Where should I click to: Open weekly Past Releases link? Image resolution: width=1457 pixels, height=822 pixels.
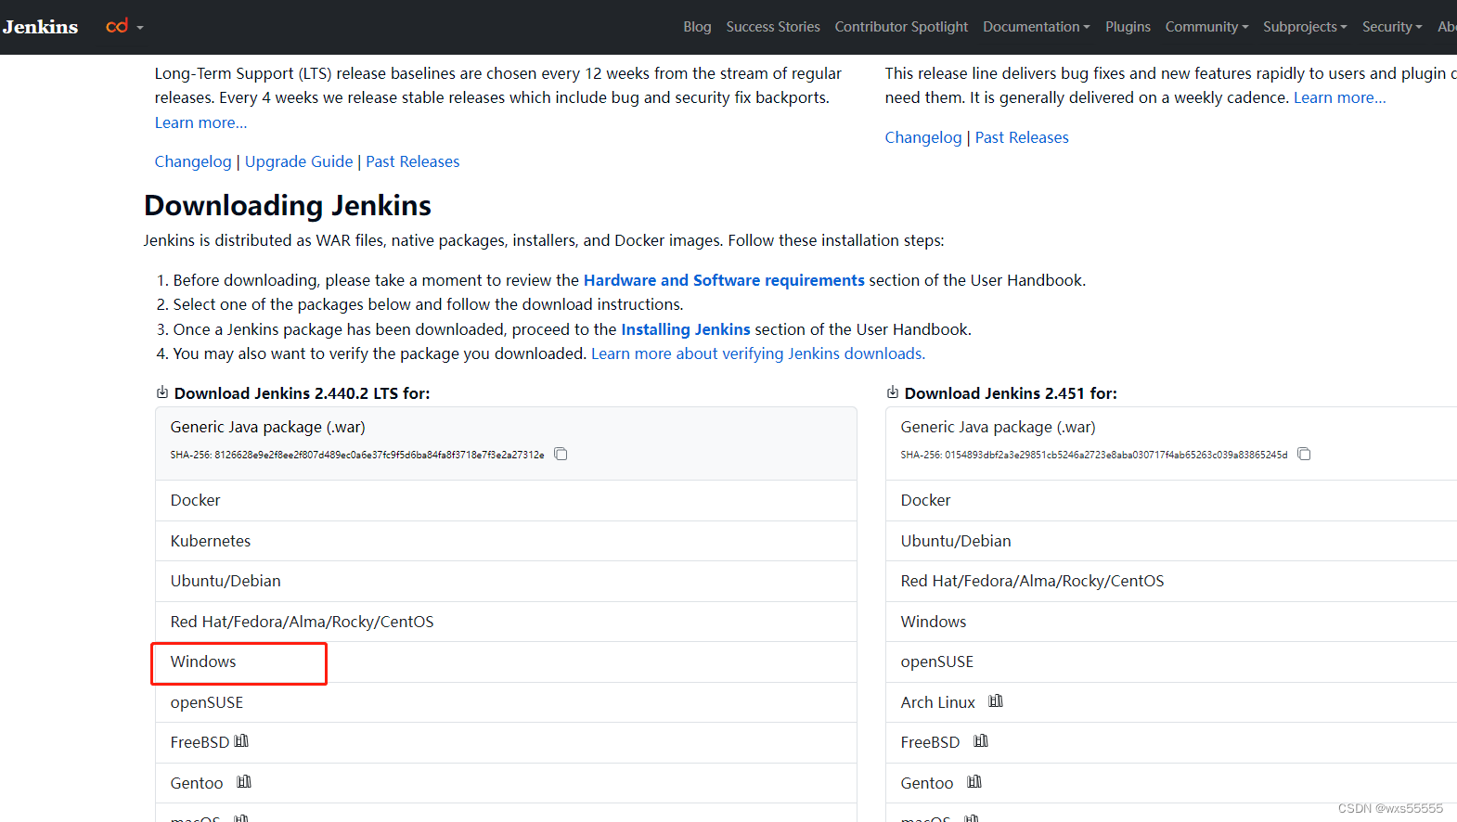coord(1022,137)
